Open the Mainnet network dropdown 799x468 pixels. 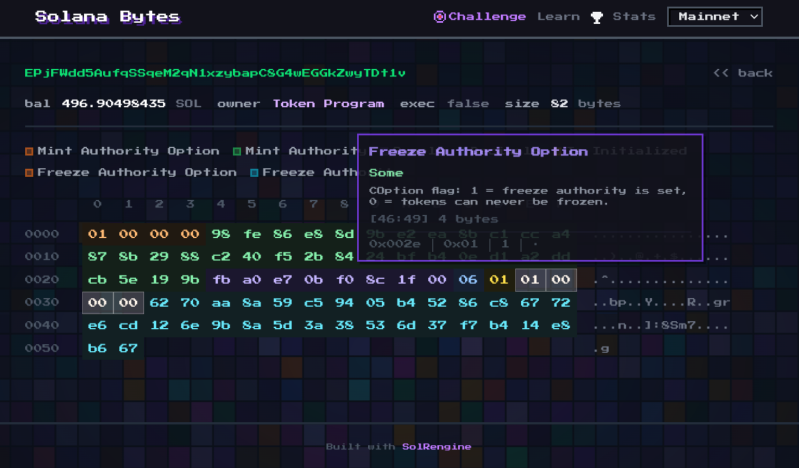(x=715, y=17)
